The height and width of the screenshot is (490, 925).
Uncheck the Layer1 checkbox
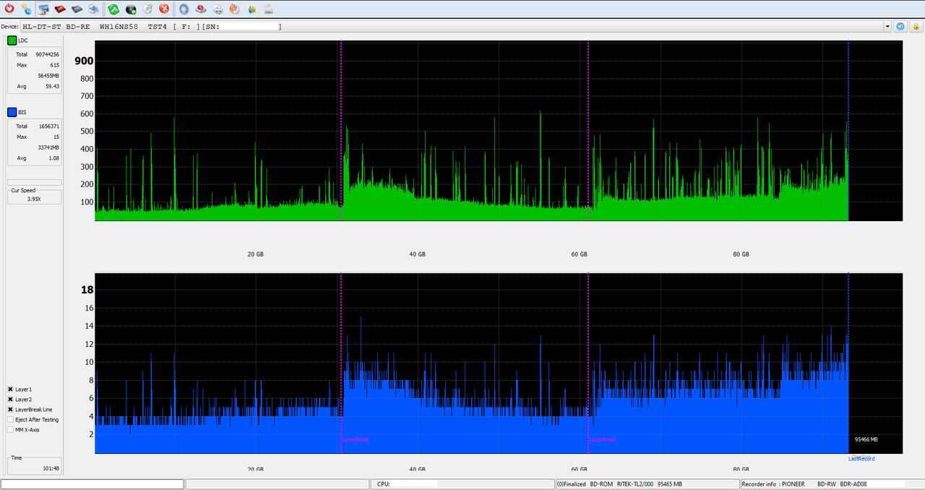[x=10, y=389]
